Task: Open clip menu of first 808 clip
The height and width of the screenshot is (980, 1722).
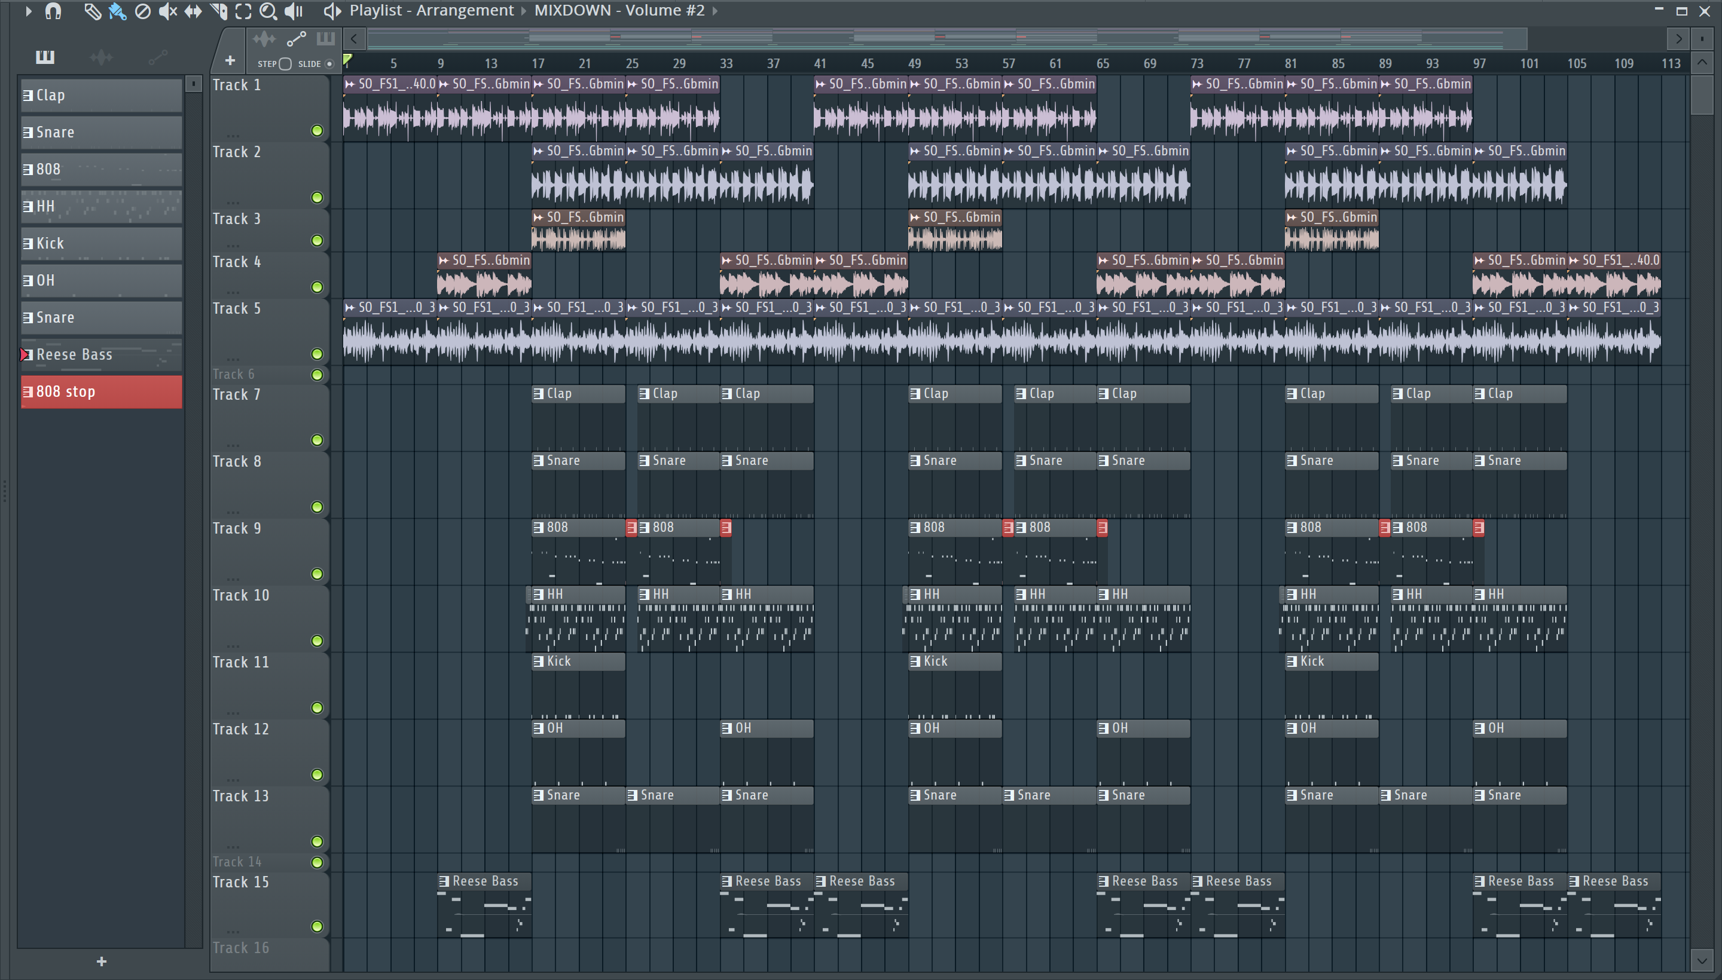Action: 538,528
